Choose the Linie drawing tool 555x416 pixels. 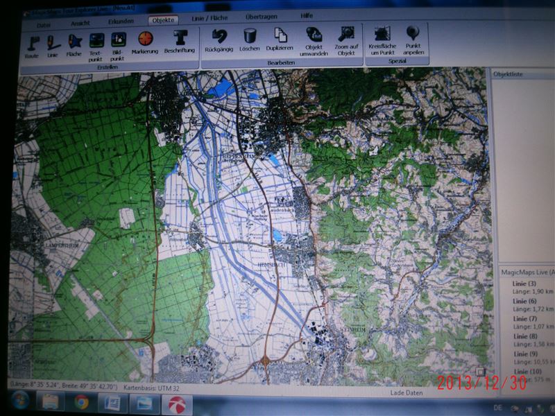tap(53, 44)
